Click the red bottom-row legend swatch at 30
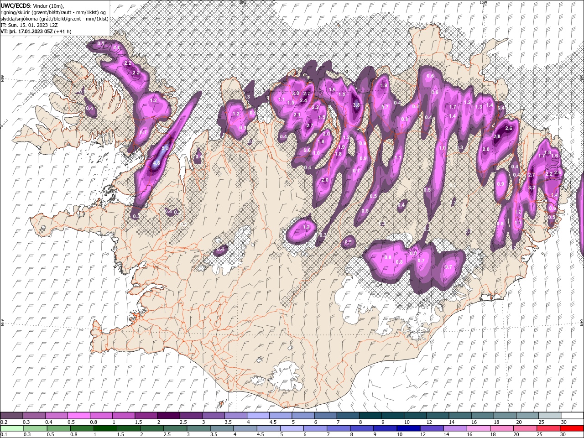The image size is (584, 438). [x=572, y=428]
